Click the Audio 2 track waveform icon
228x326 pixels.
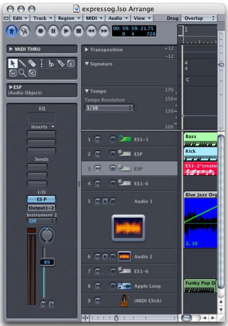(x=125, y=256)
